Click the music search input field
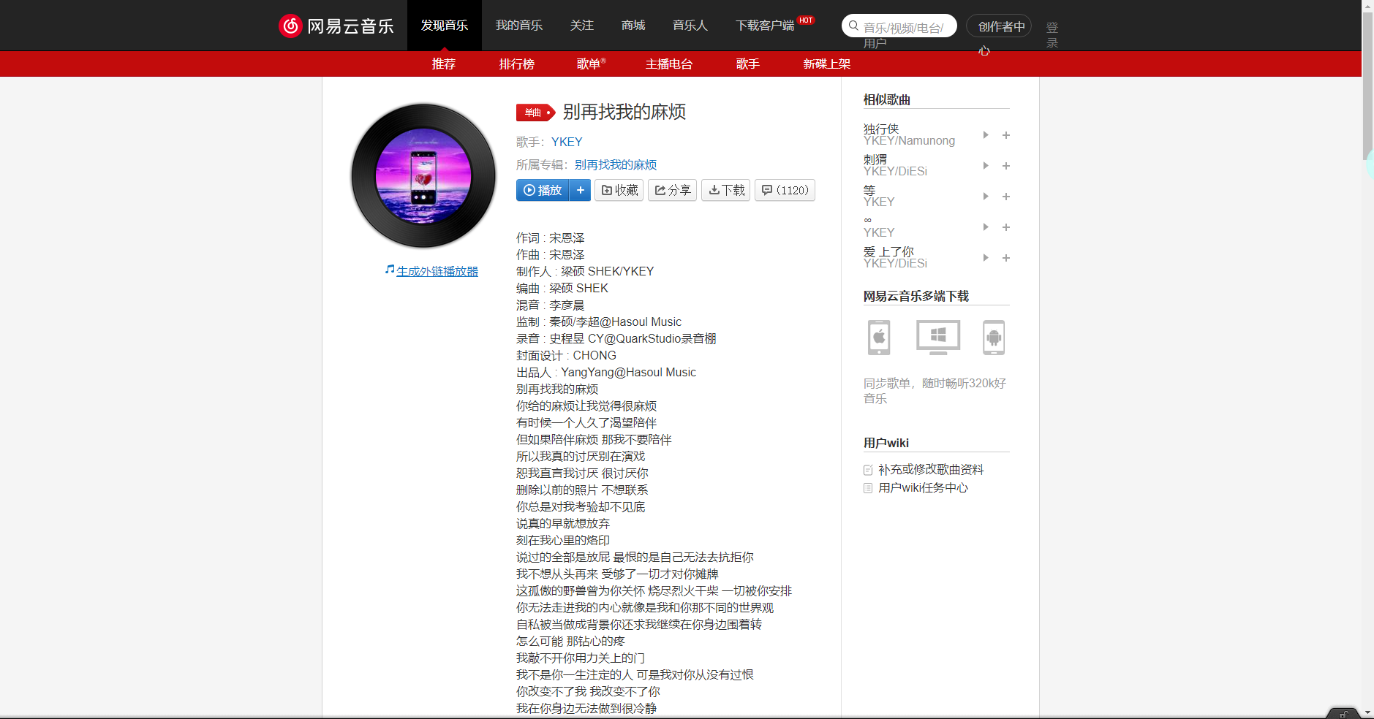The height and width of the screenshot is (719, 1374). pos(899,25)
